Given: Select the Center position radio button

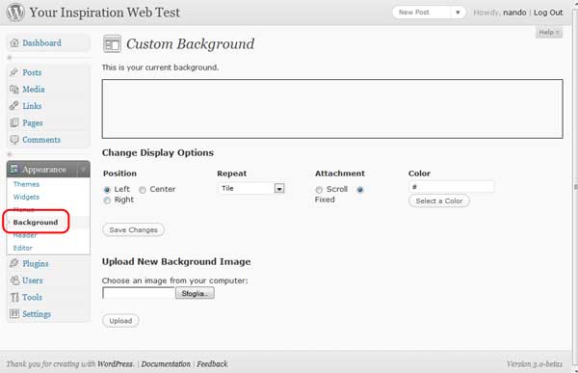Looking at the screenshot, I should click(143, 190).
